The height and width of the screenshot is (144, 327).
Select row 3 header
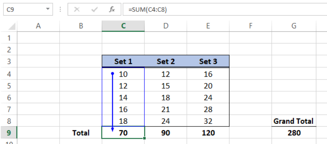point(8,61)
